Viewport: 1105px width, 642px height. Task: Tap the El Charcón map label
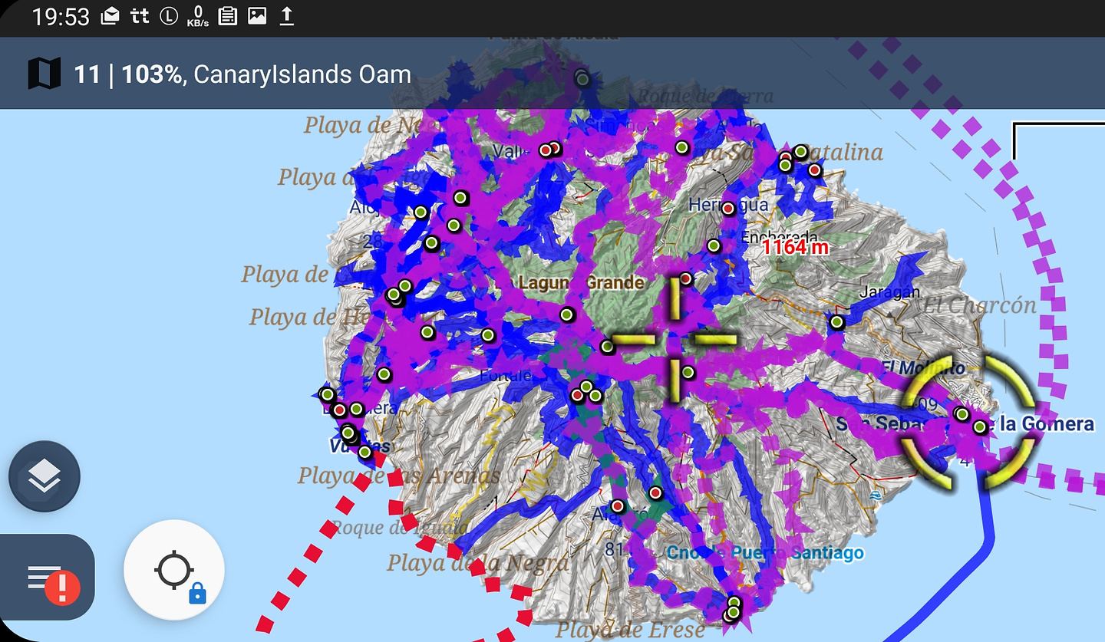[979, 305]
